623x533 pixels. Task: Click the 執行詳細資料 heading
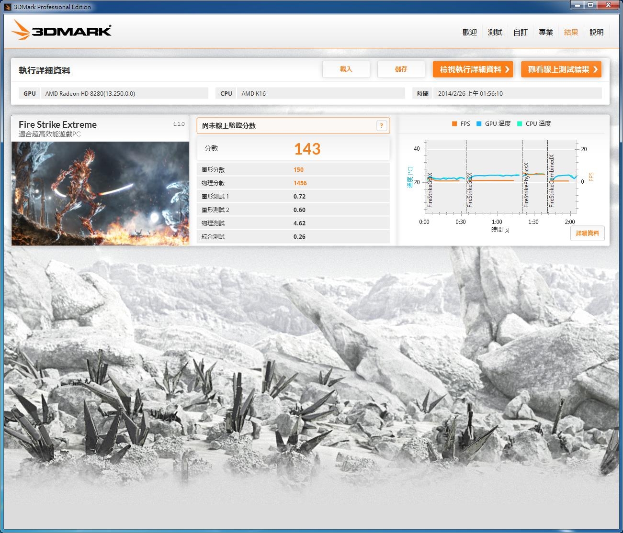click(45, 70)
